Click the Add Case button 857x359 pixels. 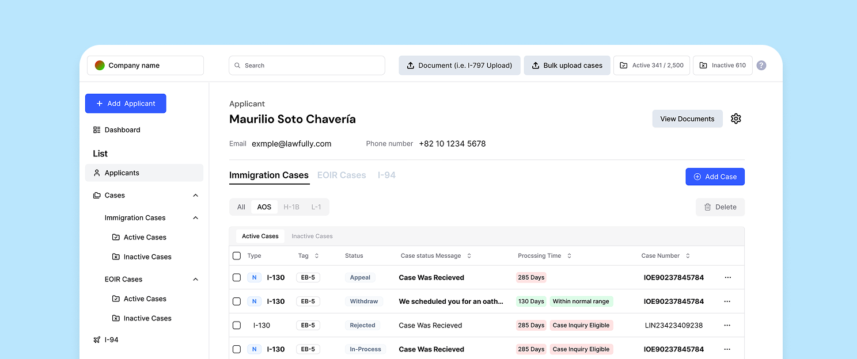pyautogui.click(x=715, y=177)
